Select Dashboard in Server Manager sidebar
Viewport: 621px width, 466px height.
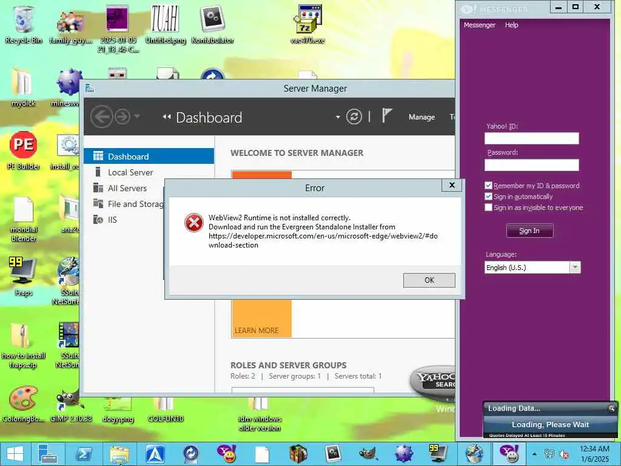(x=149, y=156)
